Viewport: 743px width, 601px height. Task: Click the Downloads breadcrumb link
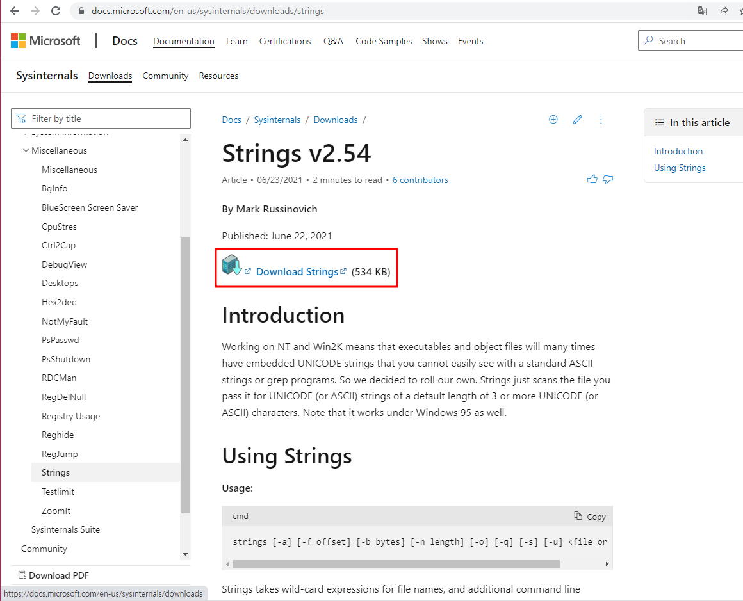pyautogui.click(x=336, y=120)
